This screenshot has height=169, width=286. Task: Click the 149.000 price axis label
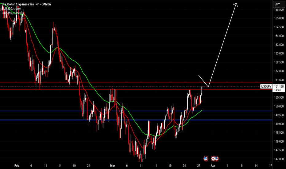[279, 124]
